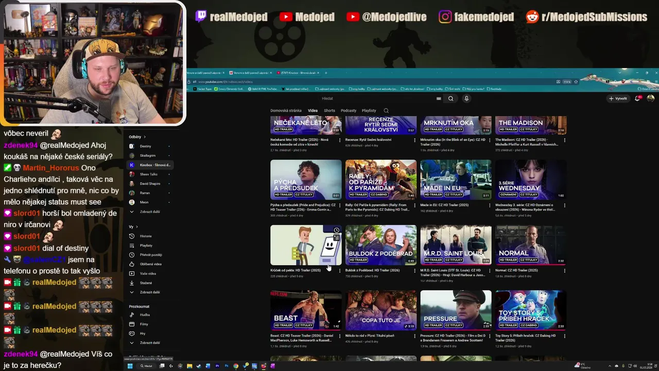Open options menu for Normal CZ HD Trailer

coord(564,271)
